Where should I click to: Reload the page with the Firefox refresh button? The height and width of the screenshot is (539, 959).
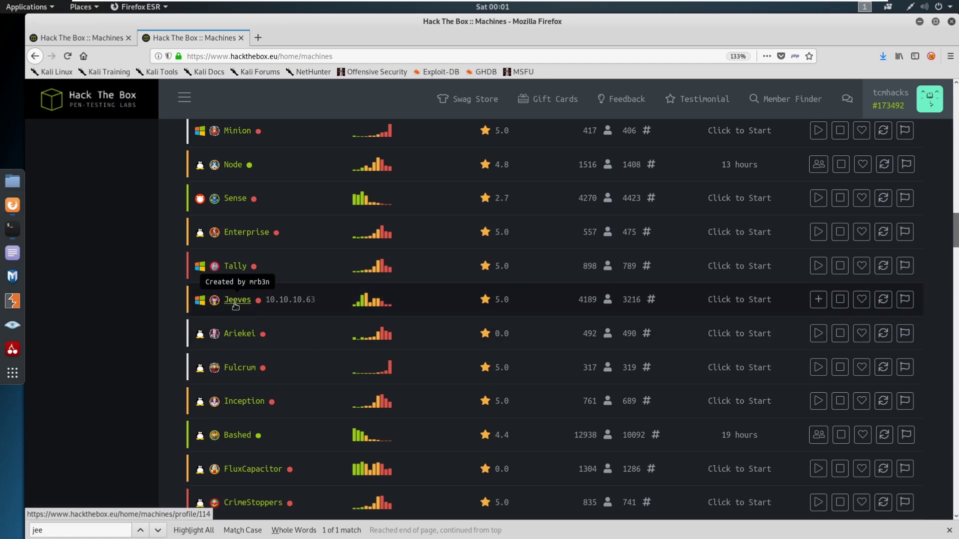(x=67, y=56)
